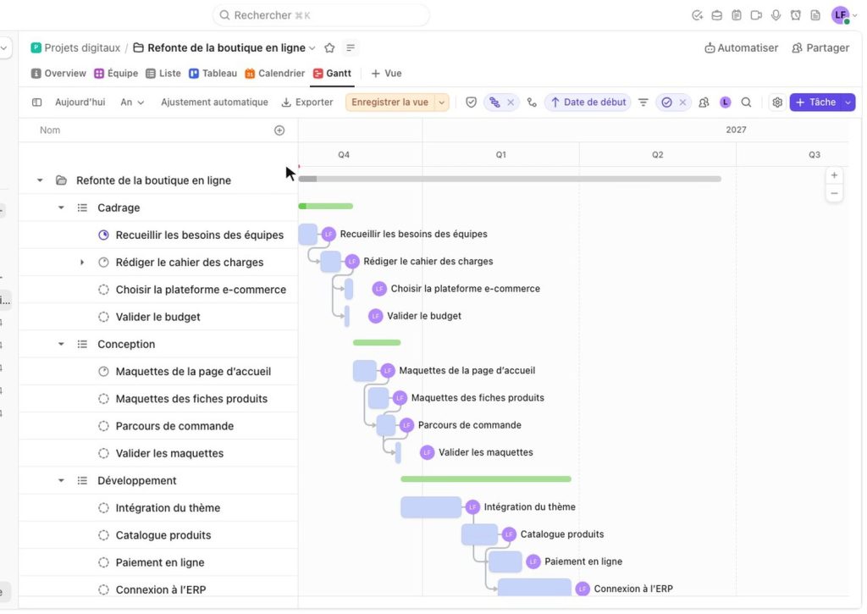867x614 pixels.
Task: Switch to the Calendrier tab
Action: [x=275, y=74]
